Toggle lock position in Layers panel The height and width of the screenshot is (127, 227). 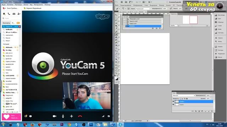click(x=185, y=98)
